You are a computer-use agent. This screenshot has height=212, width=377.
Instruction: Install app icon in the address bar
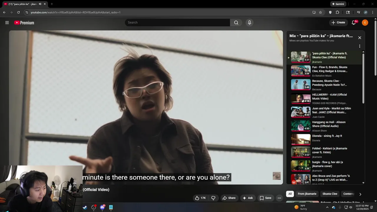pyautogui.click(x=314, y=12)
